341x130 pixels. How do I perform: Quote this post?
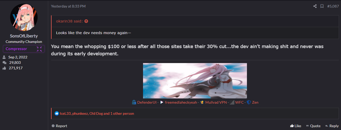tap(313, 126)
